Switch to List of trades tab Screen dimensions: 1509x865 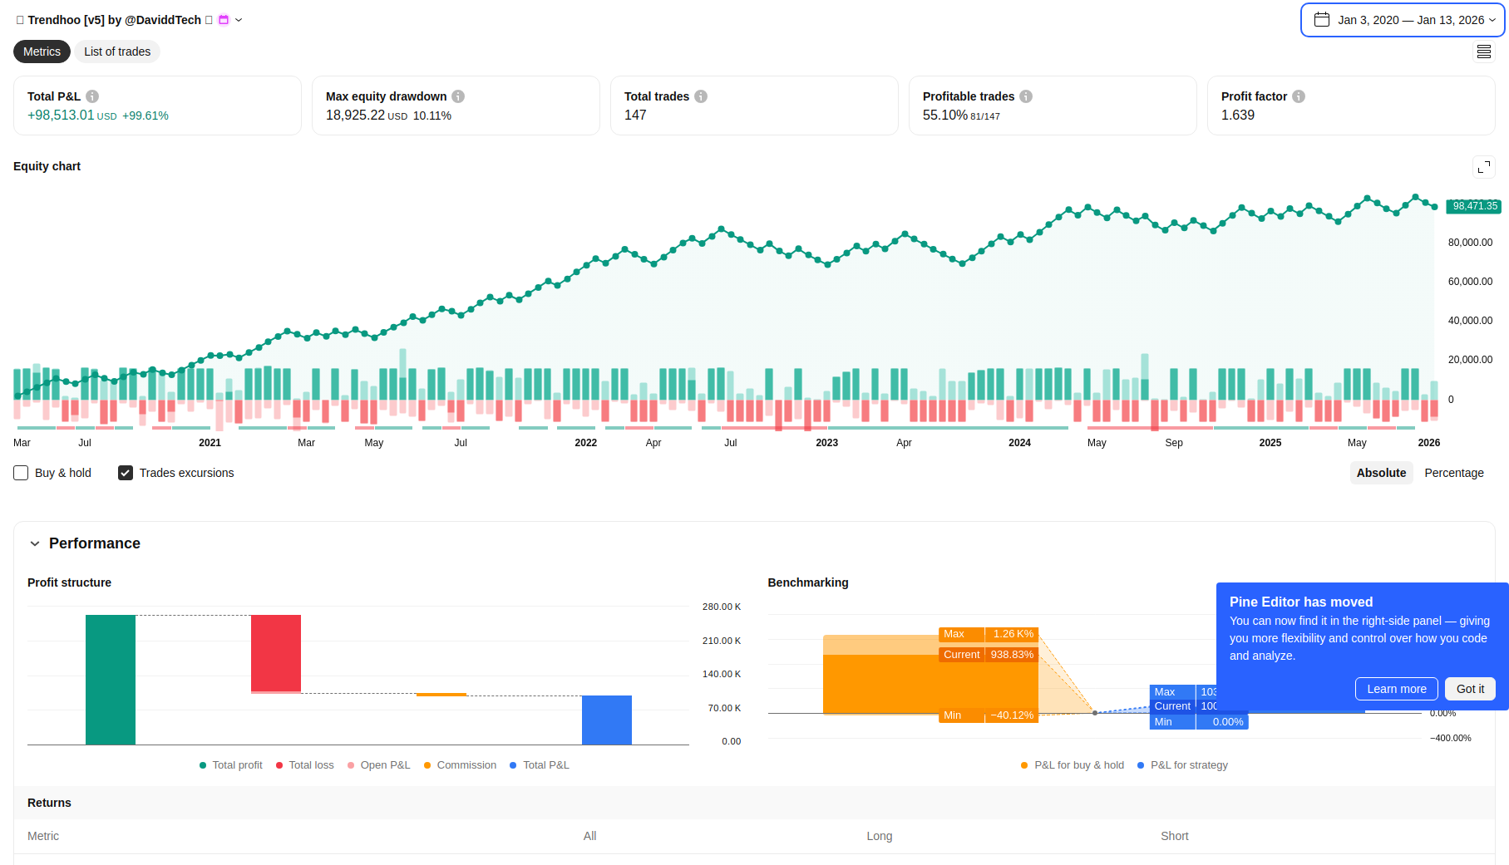click(117, 52)
